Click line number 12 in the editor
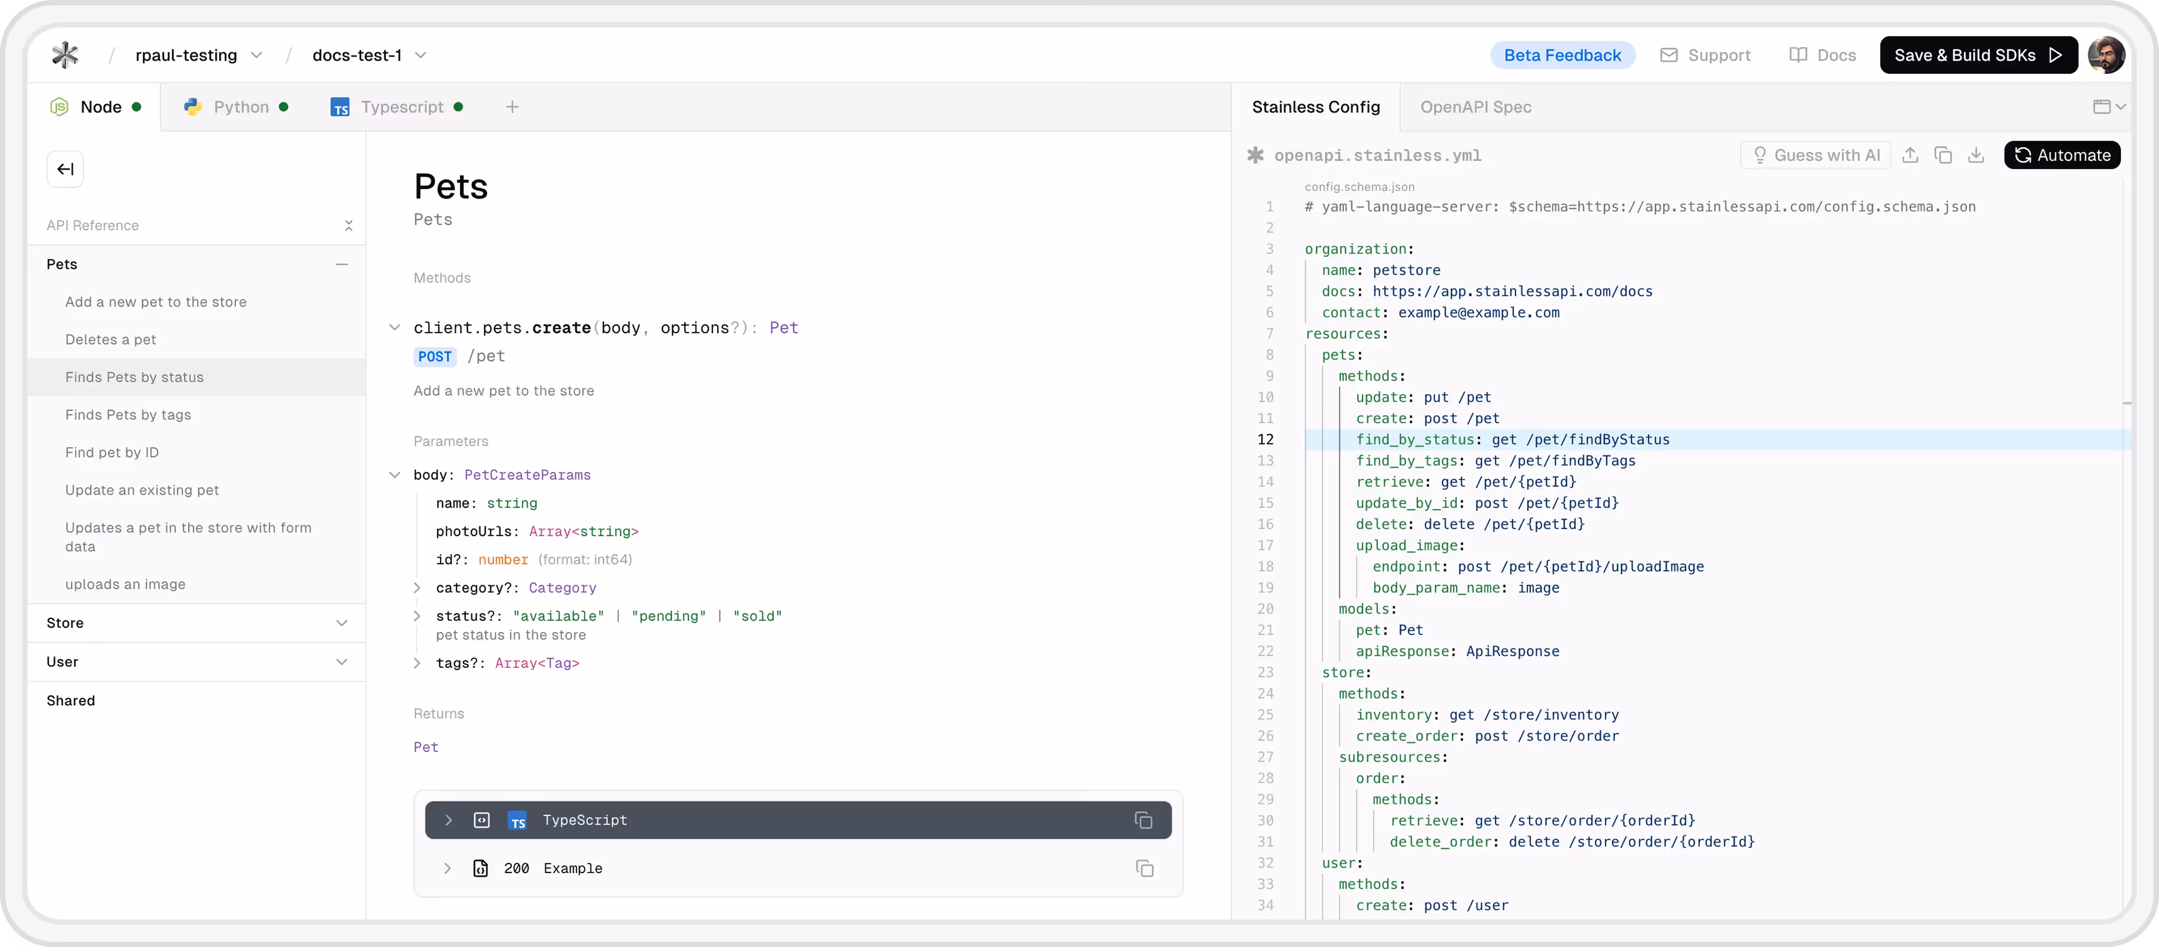 pos(1265,440)
